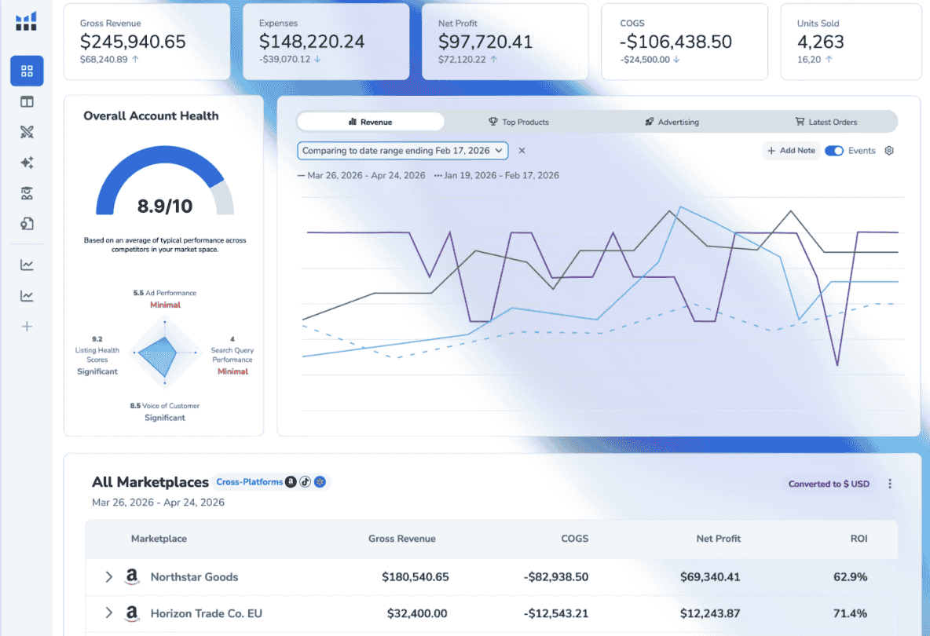Screen dimensions: 930x636
Task: Toggle the Events switch off
Action: (x=834, y=151)
